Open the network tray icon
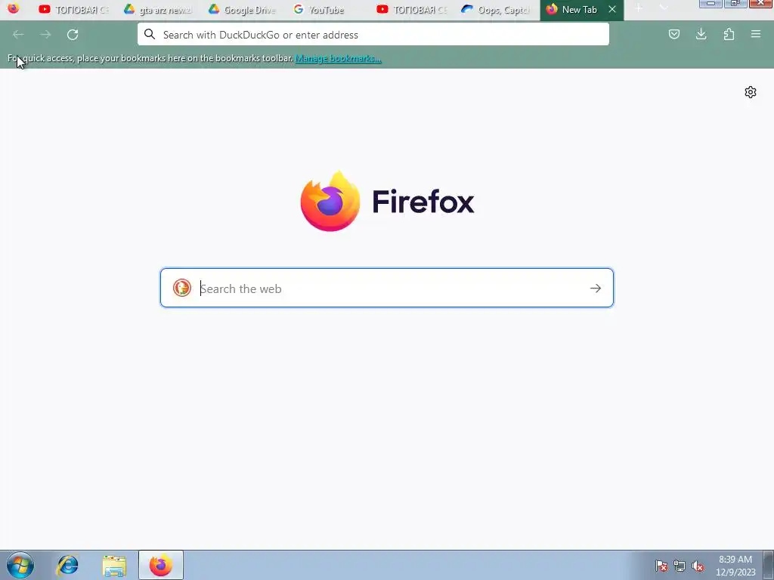The height and width of the screenshot is (580, 774). (x=680, y=566)
